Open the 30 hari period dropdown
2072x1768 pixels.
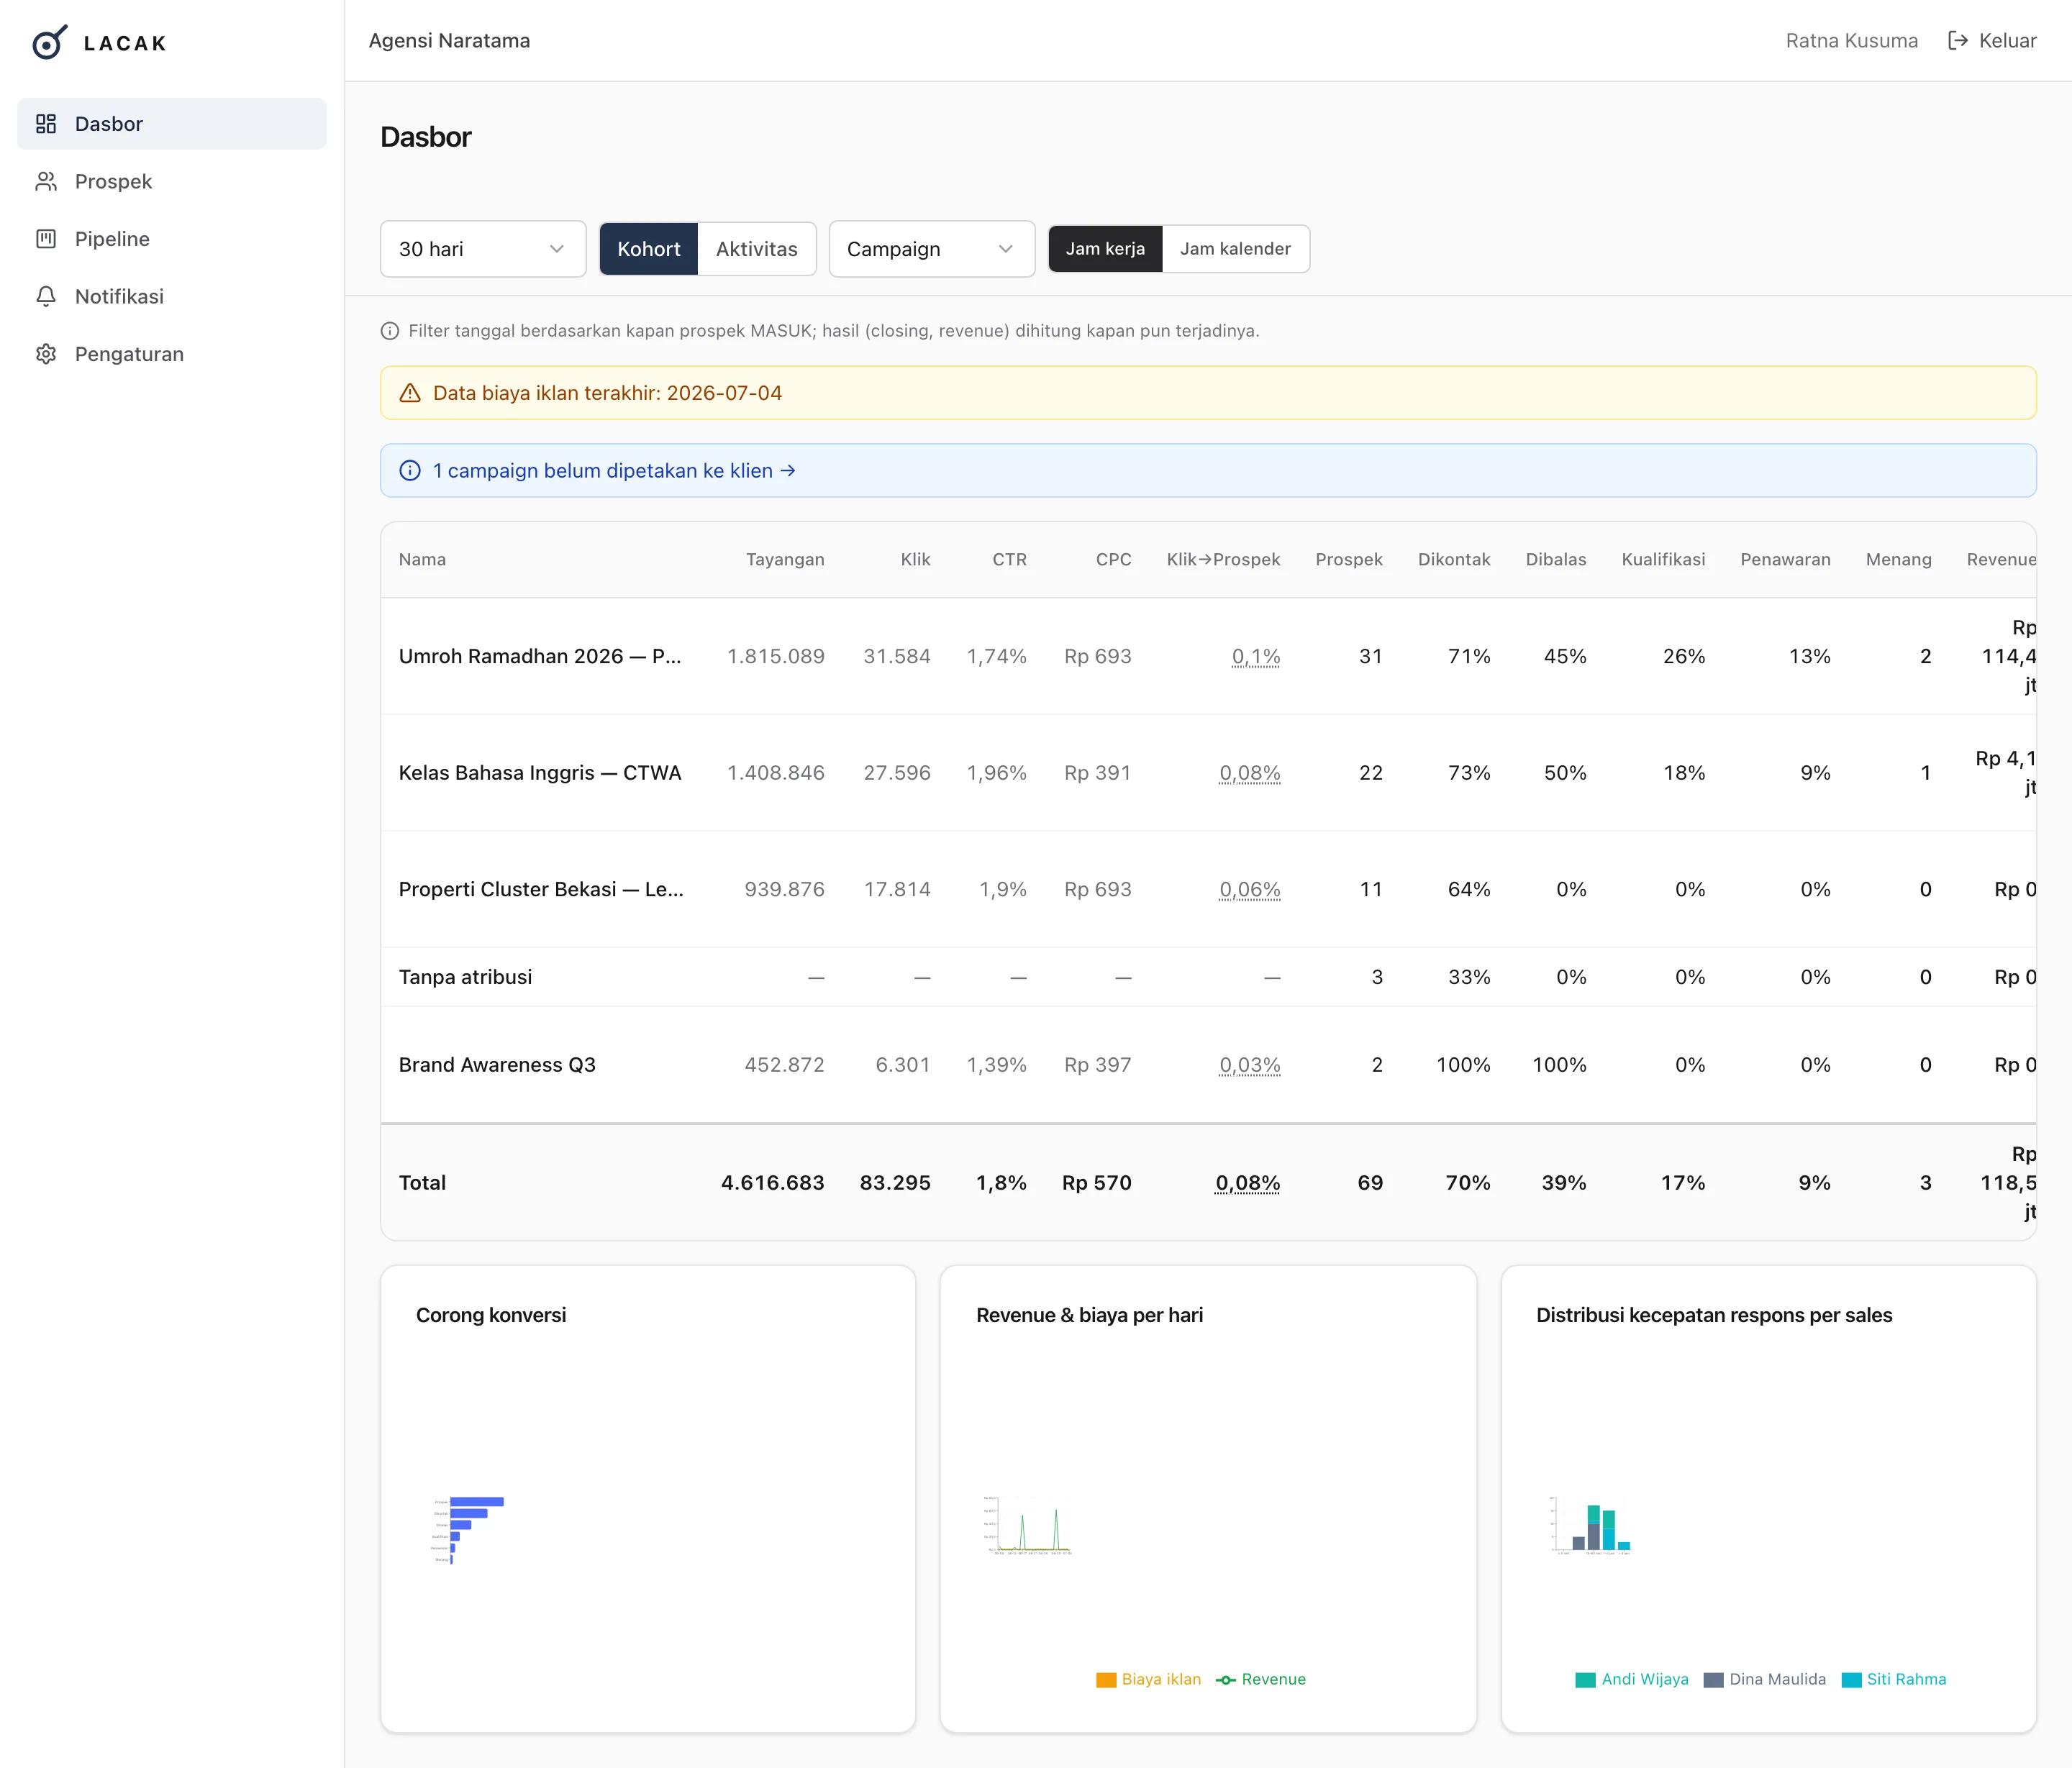point(483,249)
